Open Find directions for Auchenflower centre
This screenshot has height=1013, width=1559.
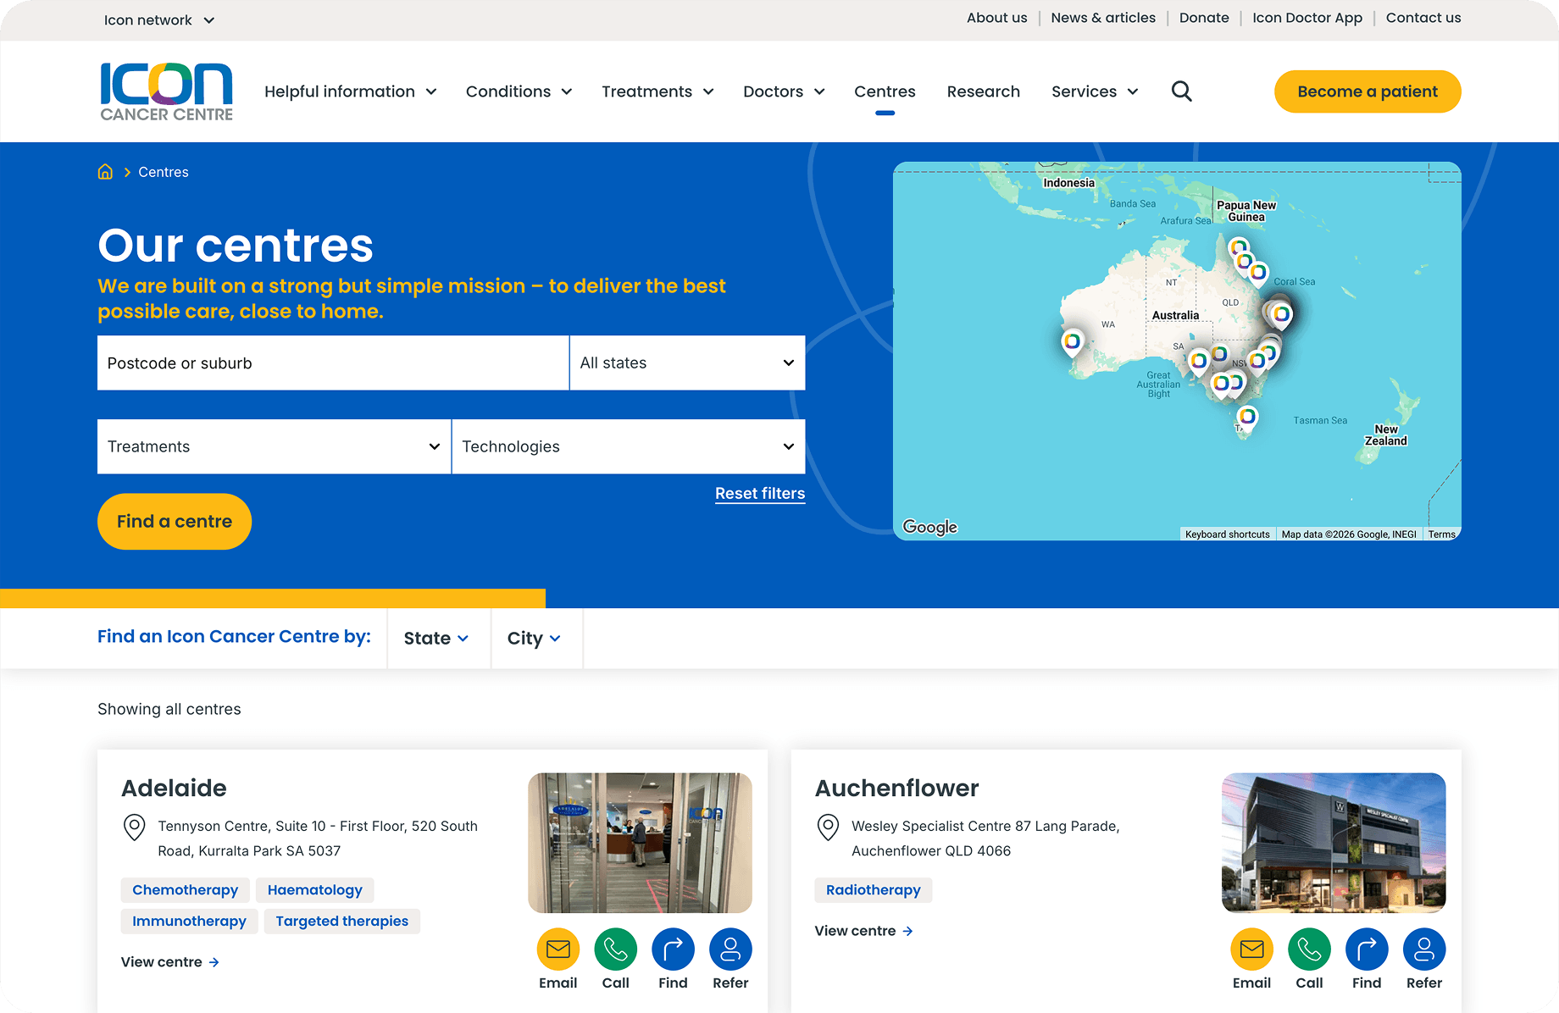point(1367,949)
